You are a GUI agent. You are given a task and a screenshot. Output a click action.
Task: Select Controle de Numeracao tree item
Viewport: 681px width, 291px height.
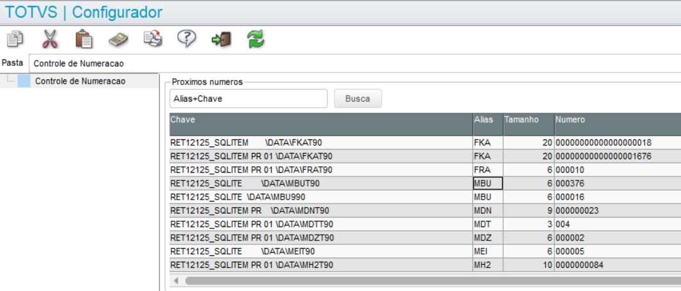pyautogui.click(x=81, y=81)
